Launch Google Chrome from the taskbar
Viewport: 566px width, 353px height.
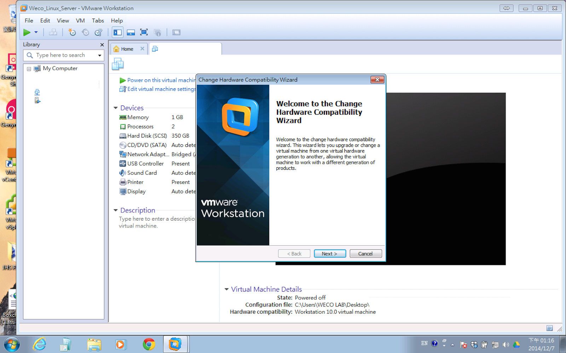[149, 344]
